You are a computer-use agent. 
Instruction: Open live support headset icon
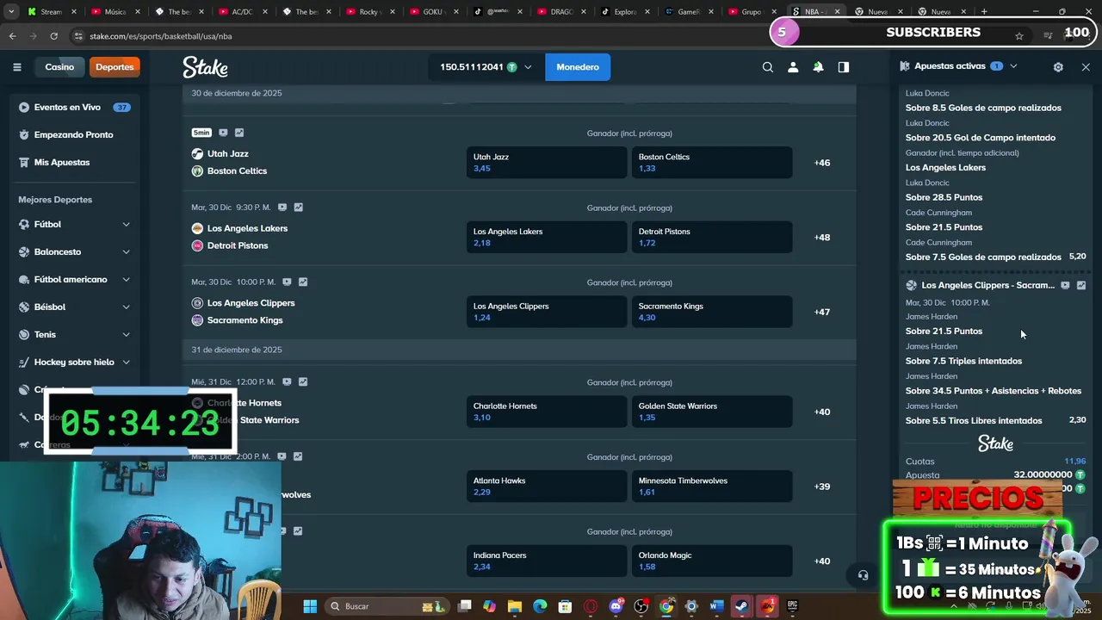(x=863, y=575)
